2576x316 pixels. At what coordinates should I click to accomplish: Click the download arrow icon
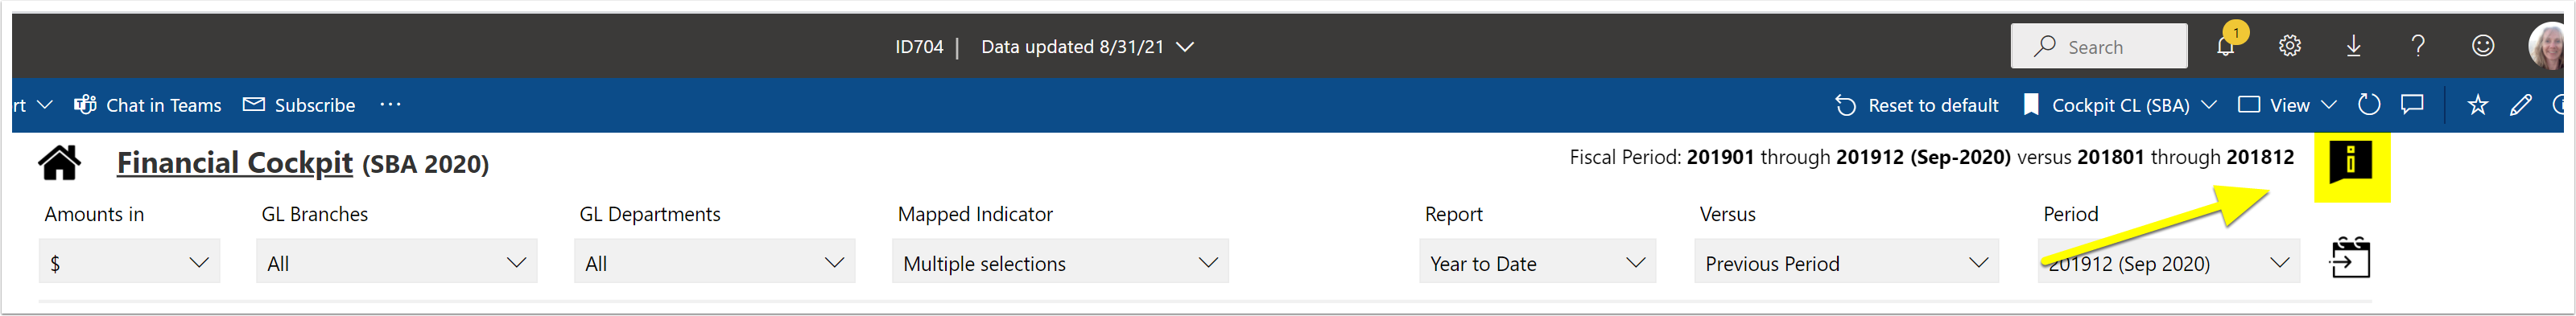pyautogui.click(x=2354, y=46)
